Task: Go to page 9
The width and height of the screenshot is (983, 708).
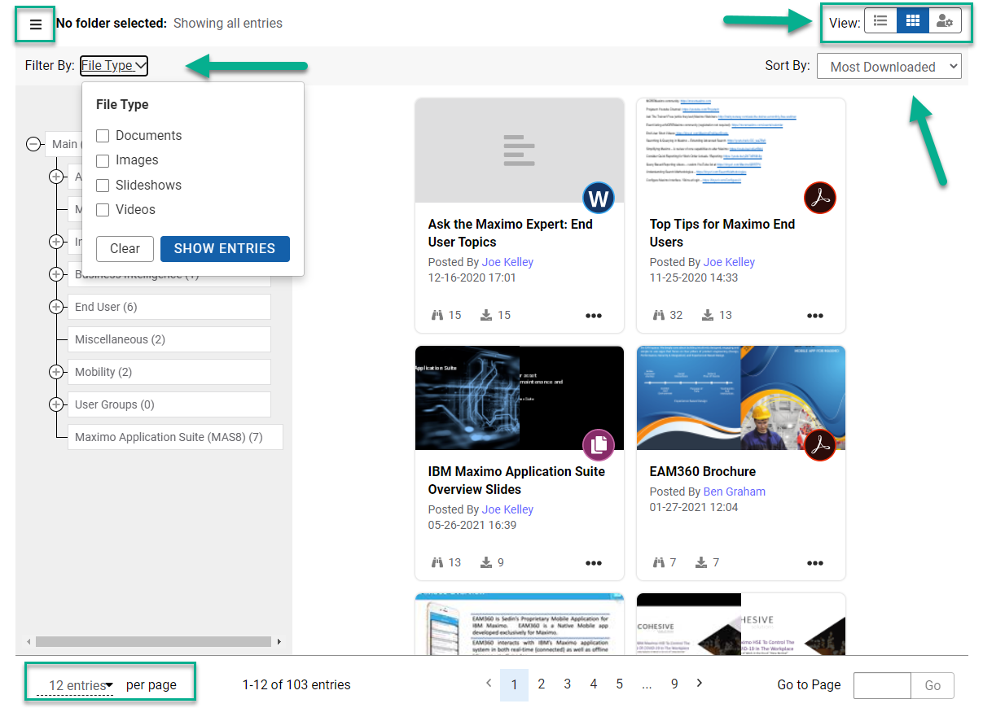Action: (x=674, y=684)
